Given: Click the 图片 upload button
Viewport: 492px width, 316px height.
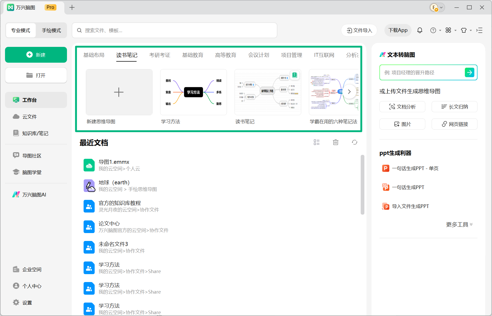Looking at the screenshot, I should point(402,124).
